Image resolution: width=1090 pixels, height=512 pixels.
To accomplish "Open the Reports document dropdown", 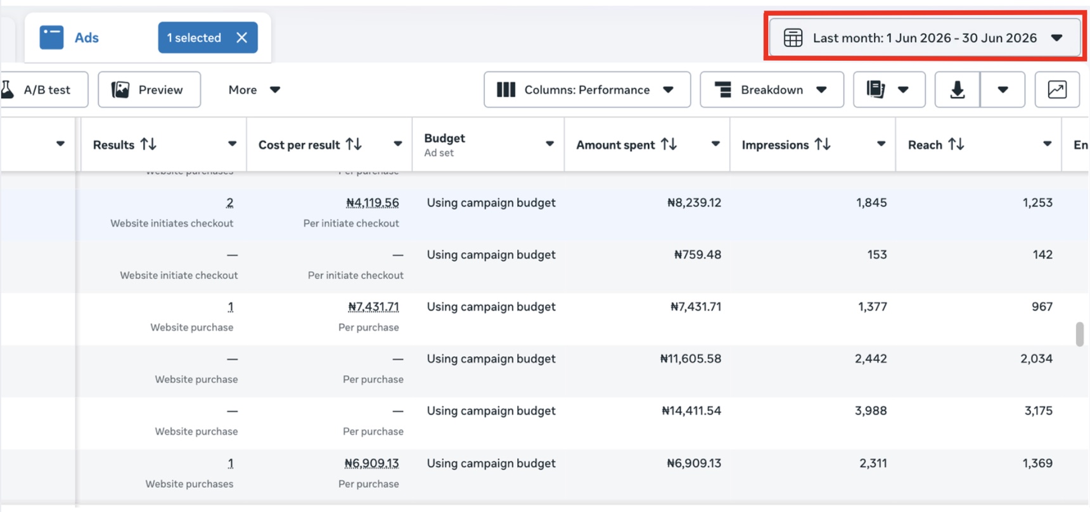I will point(889,90).
